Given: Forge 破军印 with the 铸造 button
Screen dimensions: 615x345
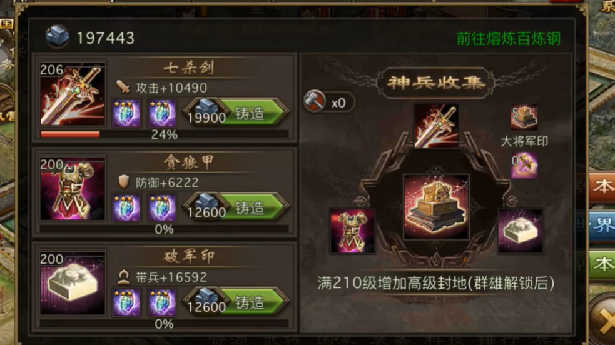Looking at the screenshot, I should click(237, 302).
